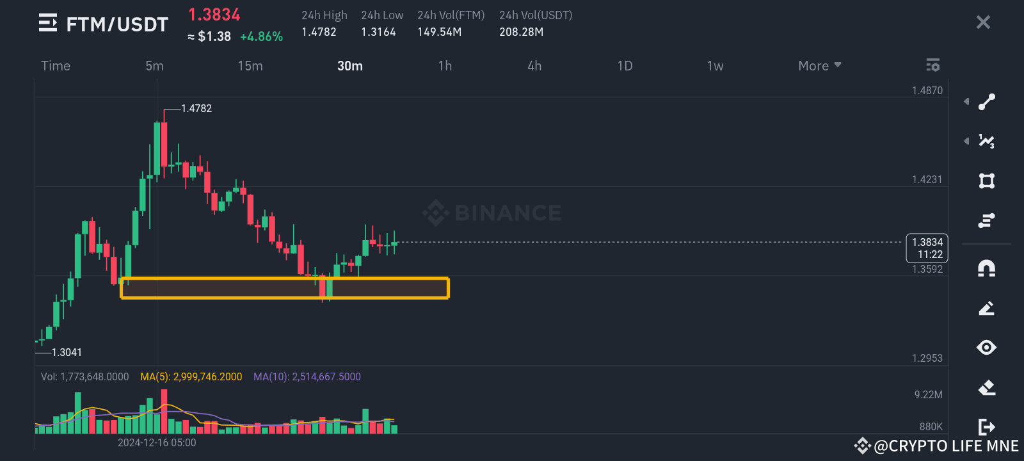1024x461 pixels.
Task: Expand the wave tool side arrow
Action: (x=966, y=142)
